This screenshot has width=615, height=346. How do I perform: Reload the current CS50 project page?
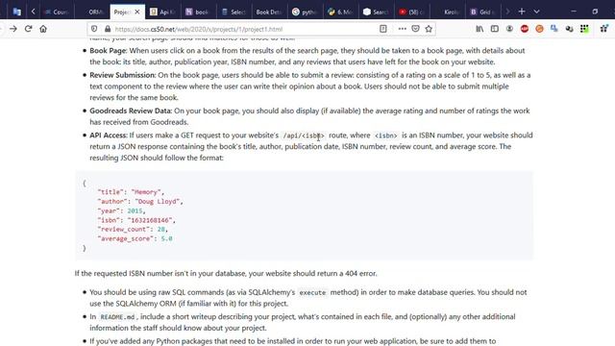[x=28, y=29]
